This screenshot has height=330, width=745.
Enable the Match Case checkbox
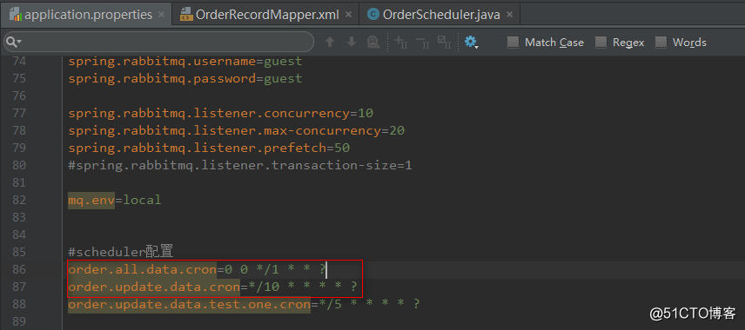coord(513,43)
